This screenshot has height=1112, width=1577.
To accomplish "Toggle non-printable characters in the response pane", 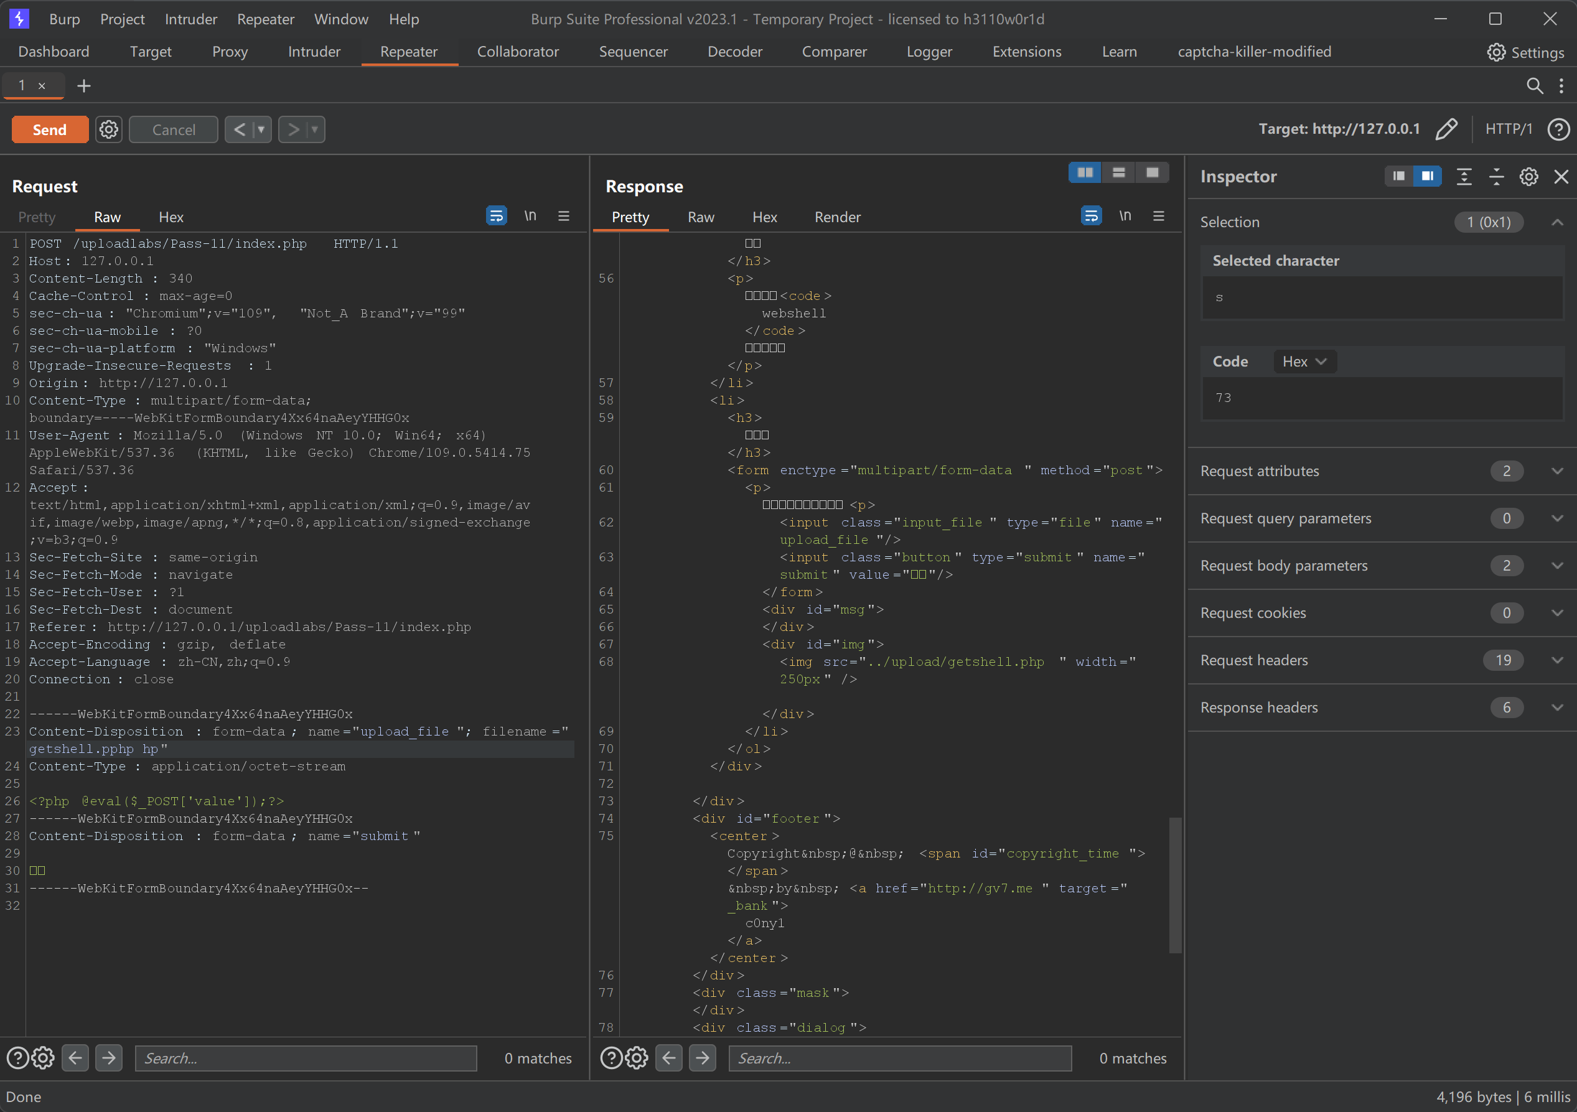I will coord(1125,217).
